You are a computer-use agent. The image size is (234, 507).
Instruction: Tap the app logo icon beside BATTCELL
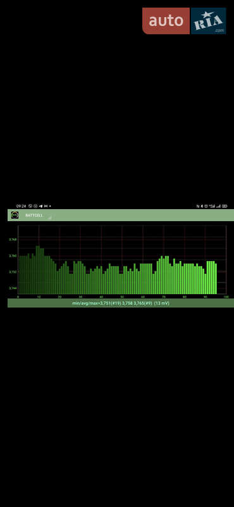click(15, 215)
